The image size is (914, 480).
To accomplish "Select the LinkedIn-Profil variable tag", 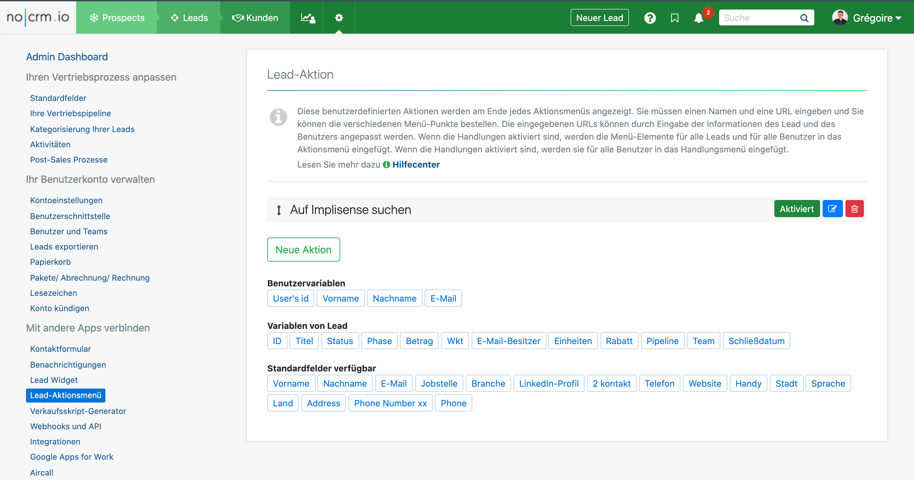I will point(548,383).
